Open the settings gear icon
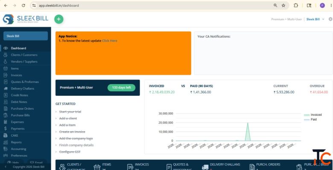The height and width of the screenshot is (170, 333). pos(330,19)
